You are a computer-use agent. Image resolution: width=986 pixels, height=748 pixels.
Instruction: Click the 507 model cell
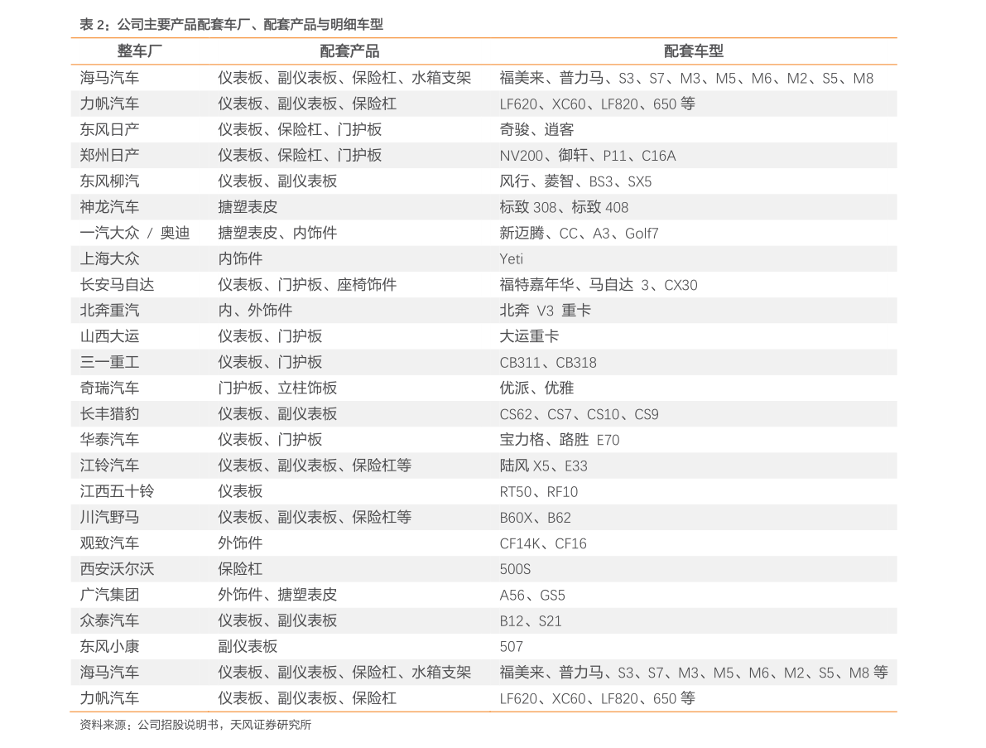point(512,646)
